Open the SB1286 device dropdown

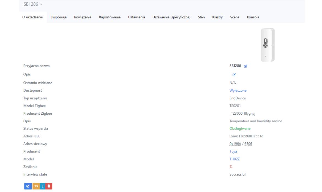click(x=32, y=4)
